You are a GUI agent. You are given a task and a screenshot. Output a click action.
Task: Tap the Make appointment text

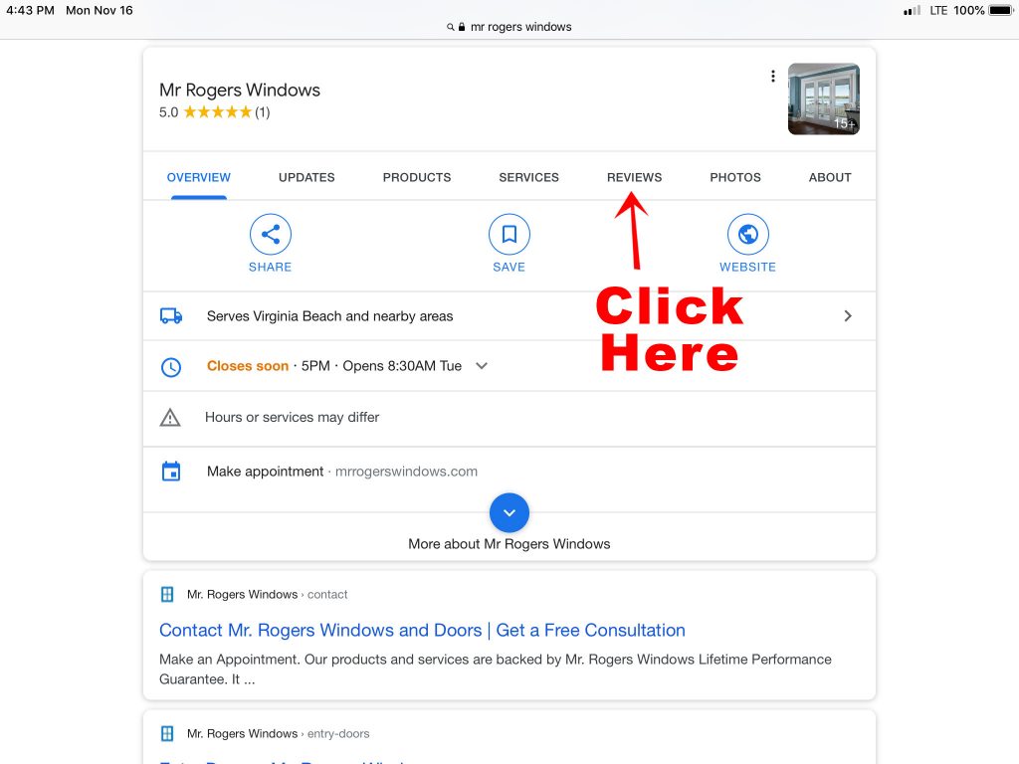(265, 471)
